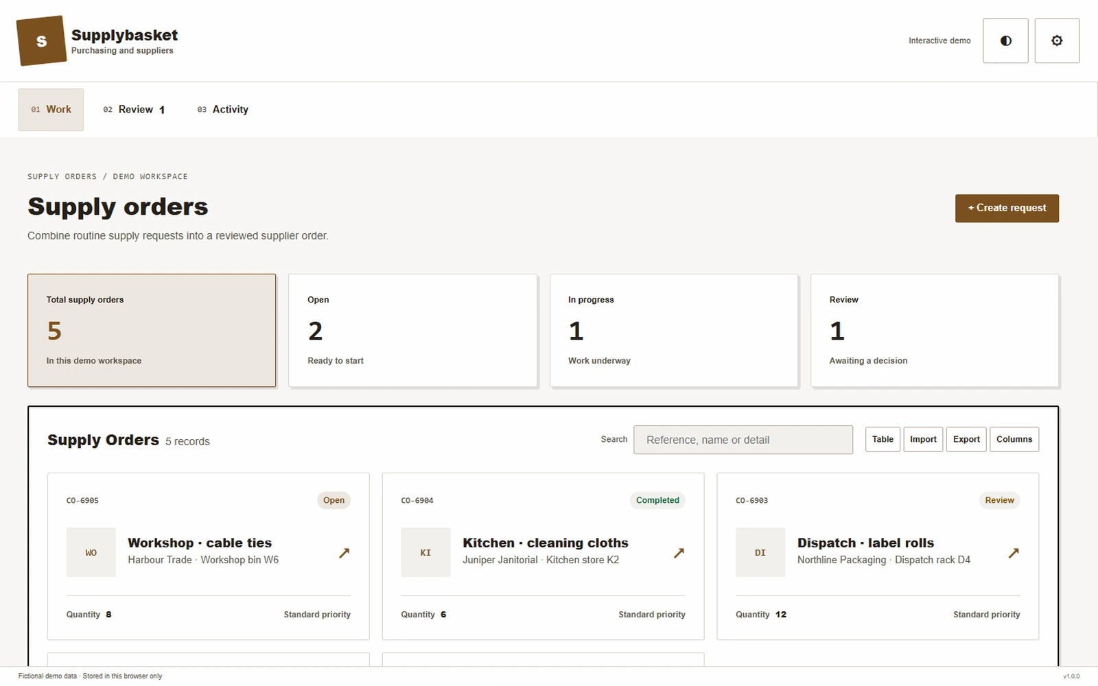Click Juniper Janitorial · Kitchen store K2 text
This screenshot has height=686, width=1098.
[x=541, y=560]
